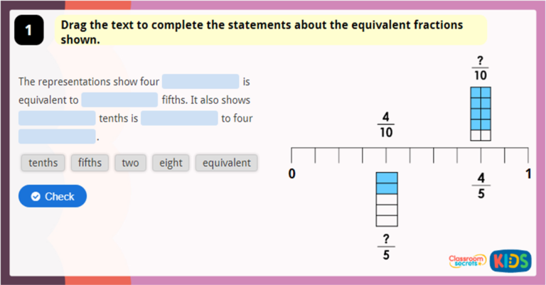
Task: Click the last blank ending the sentence
Action: coord(57,136)
